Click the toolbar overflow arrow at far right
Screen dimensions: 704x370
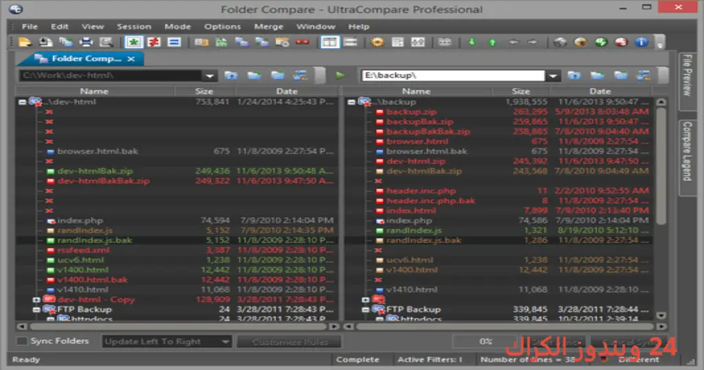pos(659,43)
